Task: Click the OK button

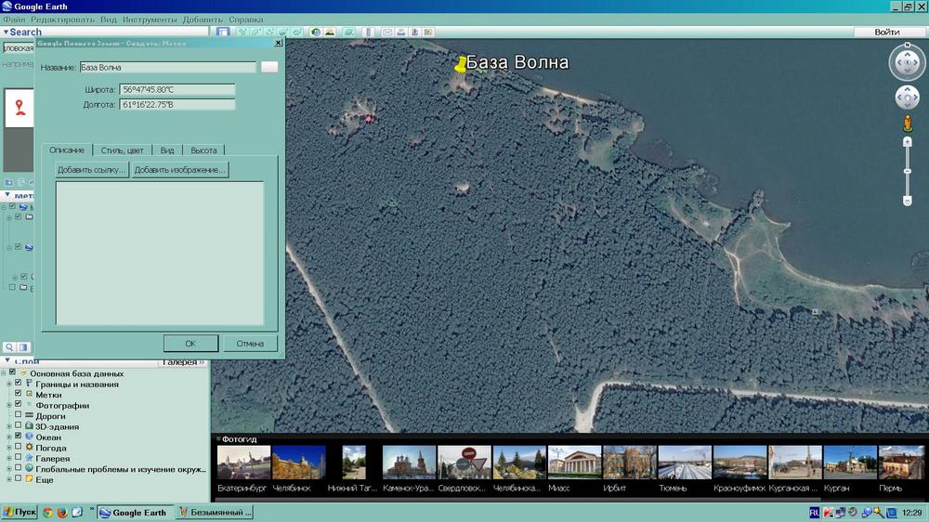Action: 190,344
